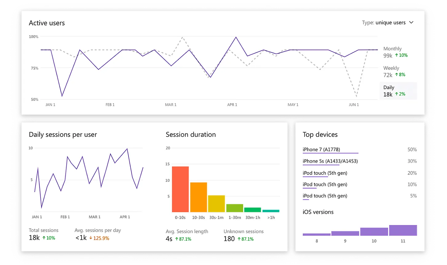Click the yellow 30s-1m duration bar
Screen dimensions: 447x265
[216, 204]
